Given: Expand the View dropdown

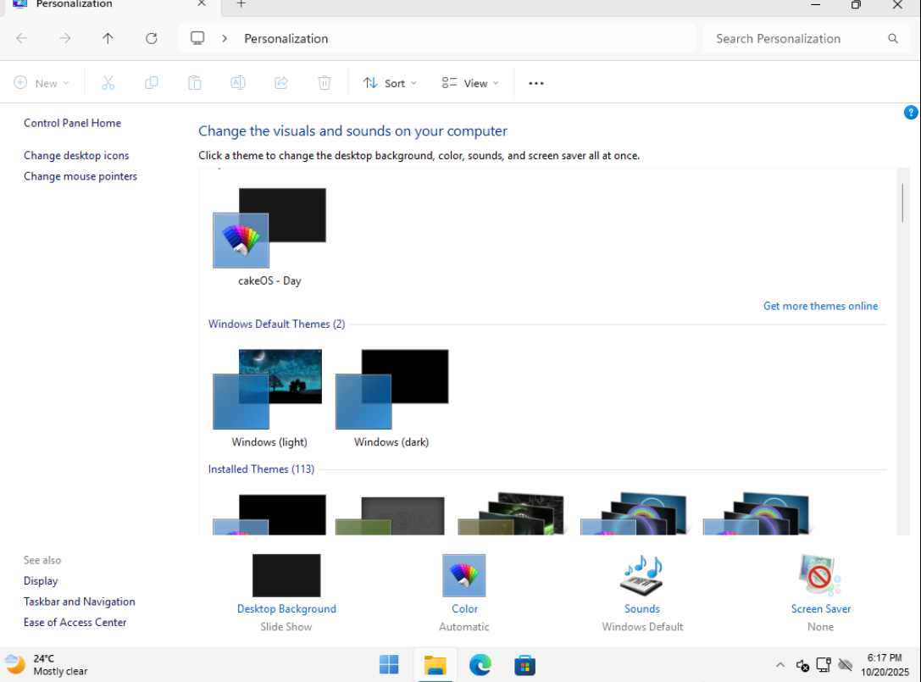Looking at the screenshot, I should pyautogui.click(x=470, y=83).
